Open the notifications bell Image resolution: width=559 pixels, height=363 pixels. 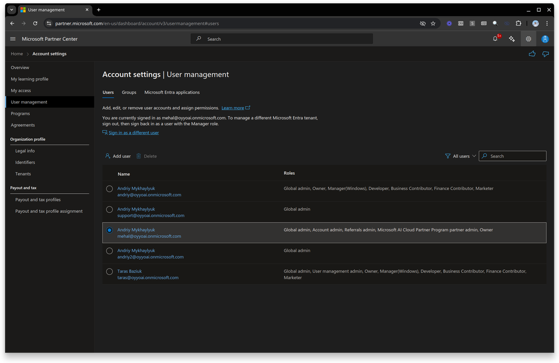coord(495,39)
